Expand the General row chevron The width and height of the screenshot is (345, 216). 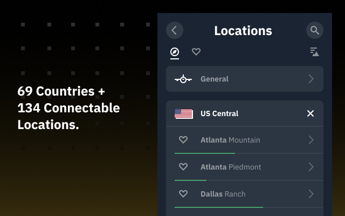click(x=310, y=79)
